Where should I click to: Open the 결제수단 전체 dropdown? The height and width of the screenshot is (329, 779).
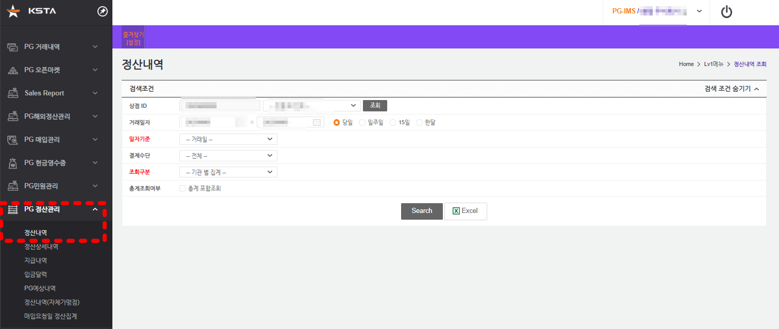(x=228, y=156)
